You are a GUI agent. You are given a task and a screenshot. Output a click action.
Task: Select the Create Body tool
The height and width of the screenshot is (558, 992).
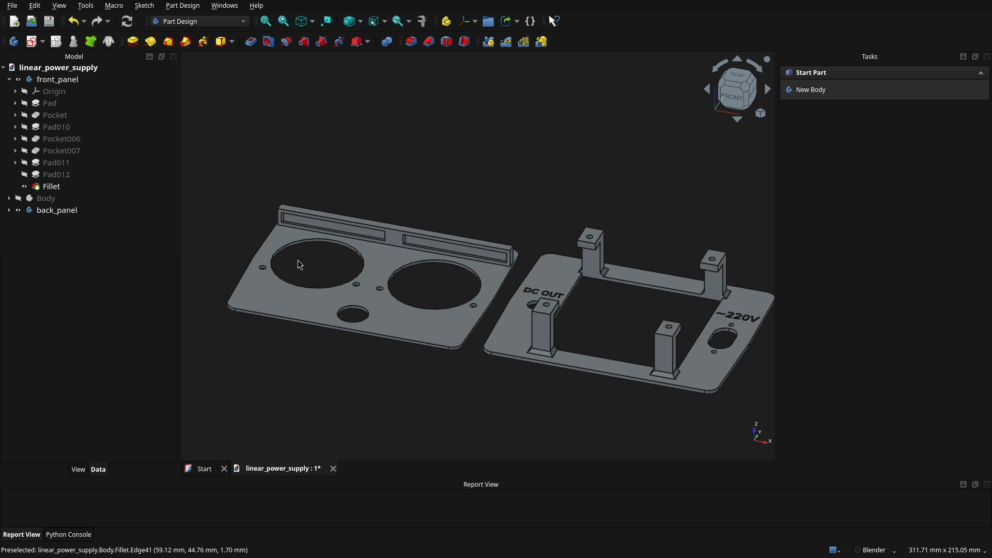click(14, 42)
